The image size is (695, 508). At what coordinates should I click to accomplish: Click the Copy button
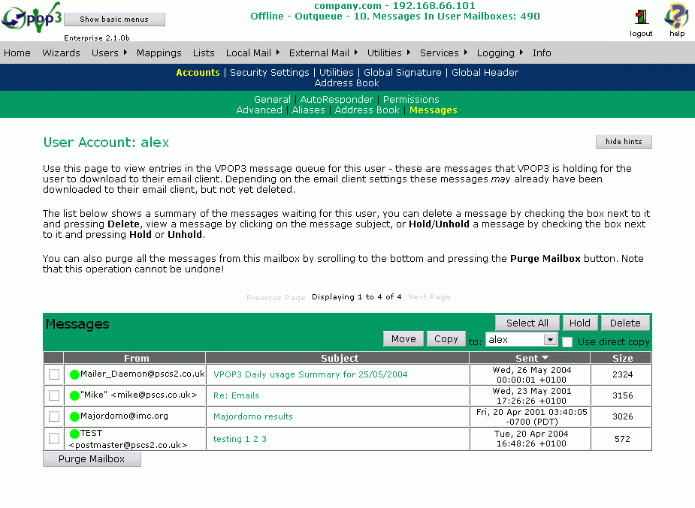click(446, 339)
